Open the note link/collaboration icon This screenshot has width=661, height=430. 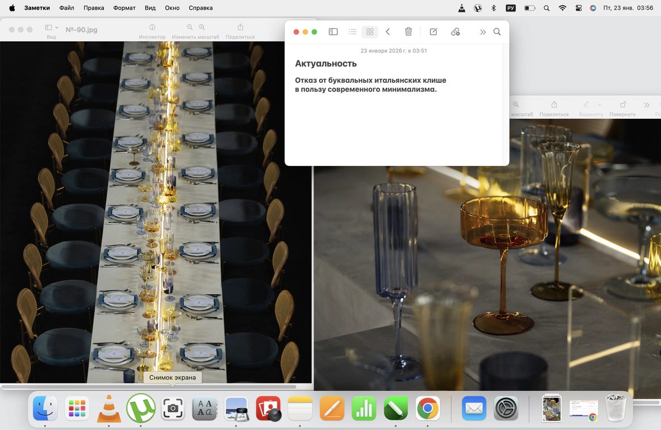[455, 32]
